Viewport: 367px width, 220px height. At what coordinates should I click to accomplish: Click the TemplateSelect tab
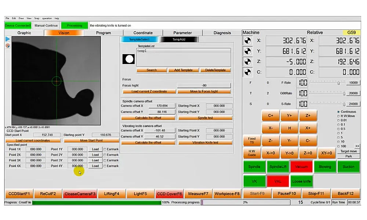[139, 40]
